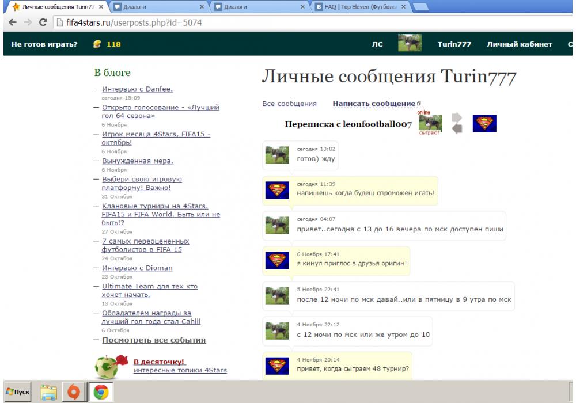
Task: Click the Chrome icon in the taskbar
Action: pyautogui.click(x=101, y=393)
